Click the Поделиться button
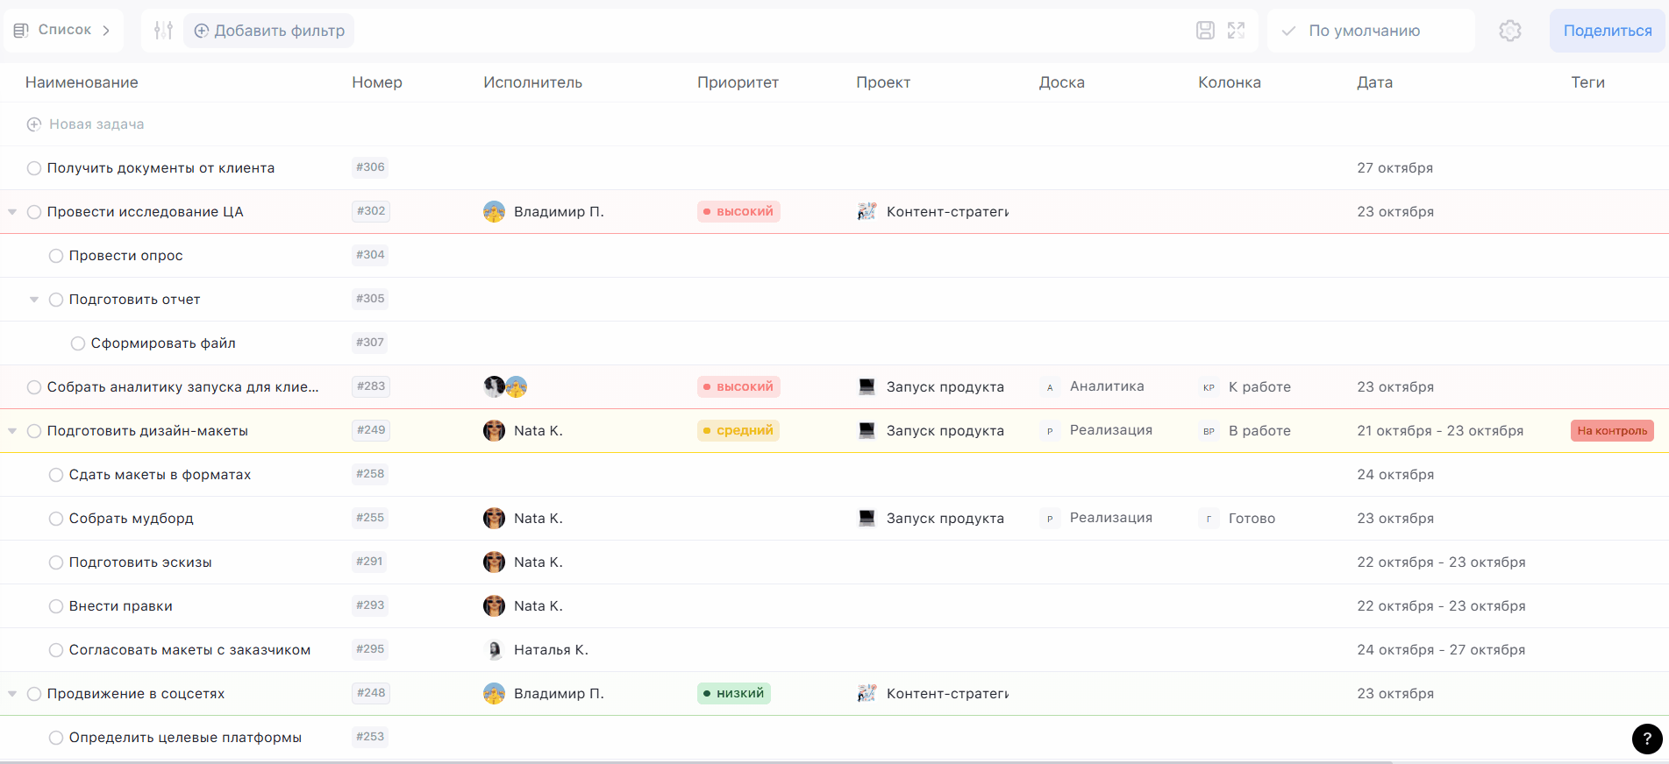Image resolution: width=1669 pixels, height=764 pixels. coord(1607,31)
